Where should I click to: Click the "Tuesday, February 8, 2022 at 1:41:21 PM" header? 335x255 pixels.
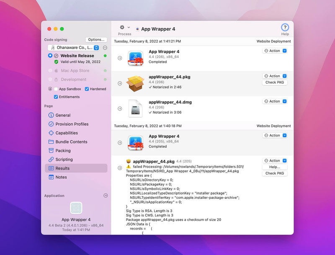(x=147, y=41)
